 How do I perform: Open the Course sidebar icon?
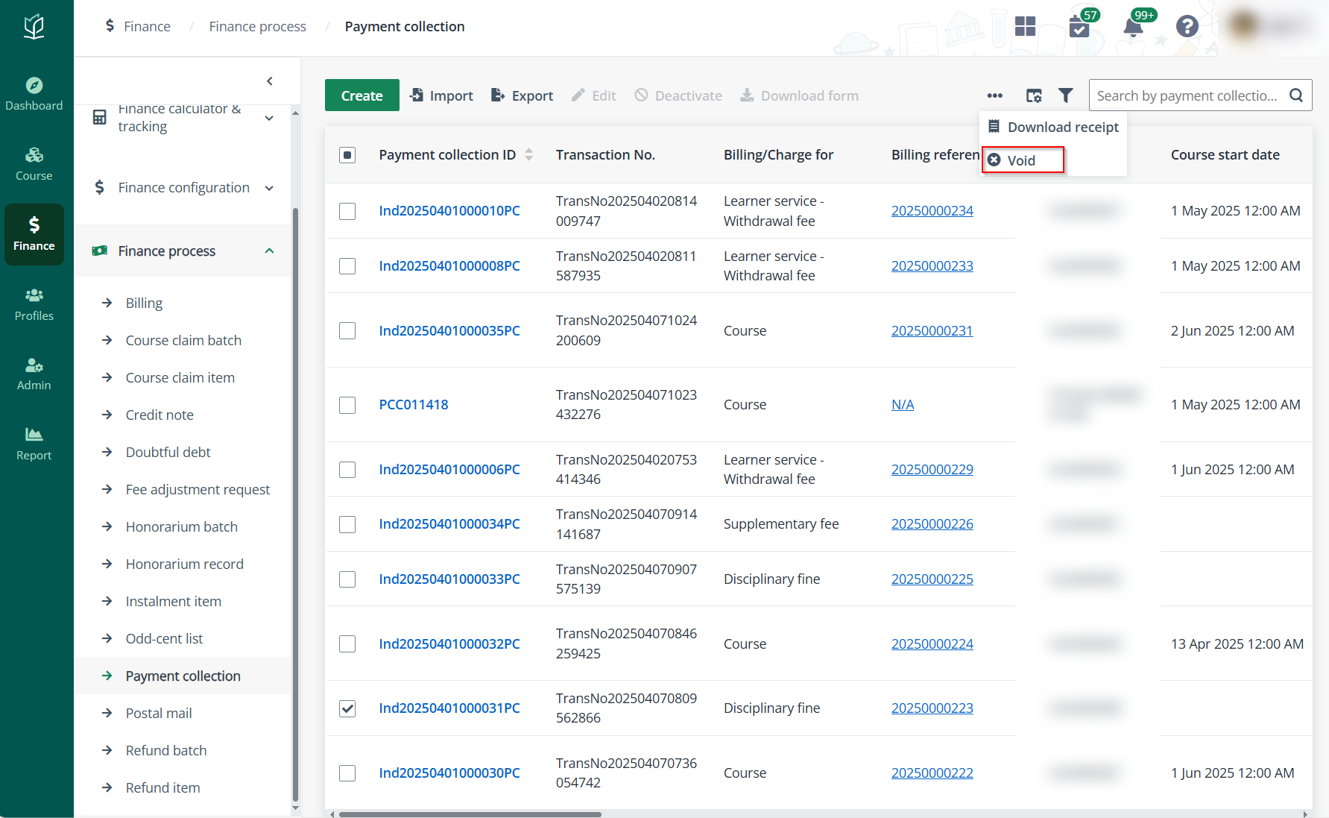(x=34, y=164)
